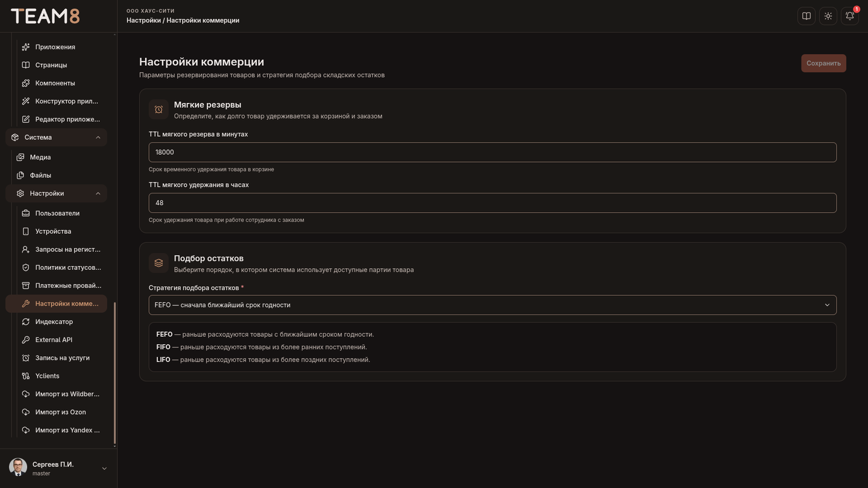Click the Платежные провайдеры archive icon
Image resolution: width=868 pixels, height=488 pixels.
pos(26,286)
